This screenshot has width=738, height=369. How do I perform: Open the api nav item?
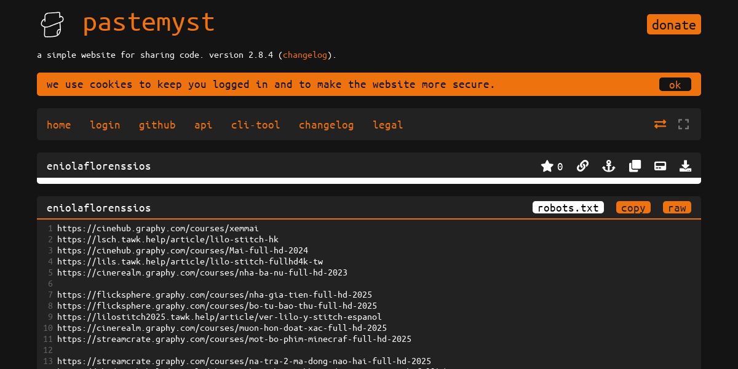(x=204, y=125)
